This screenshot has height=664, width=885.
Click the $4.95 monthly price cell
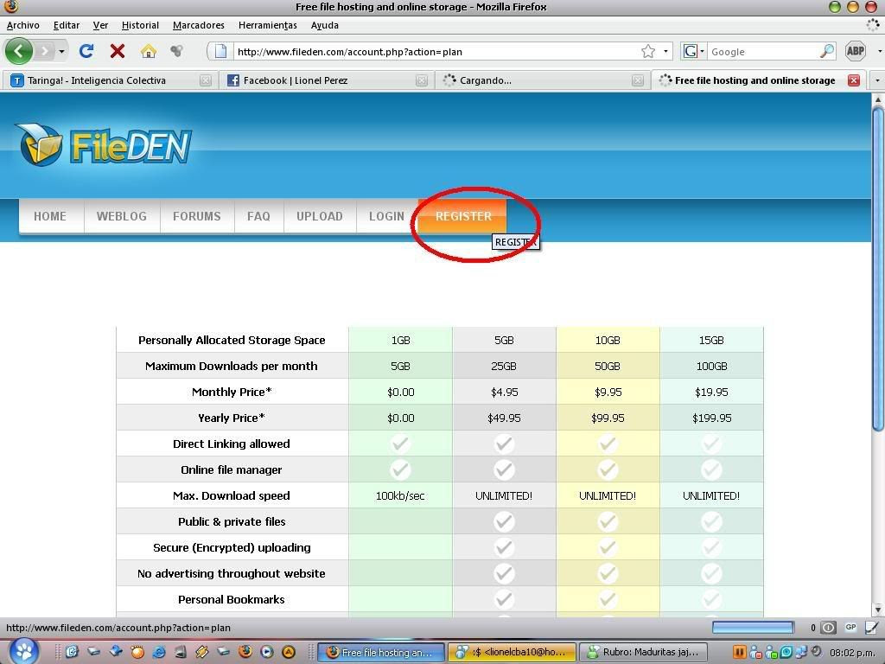(504, 392)
